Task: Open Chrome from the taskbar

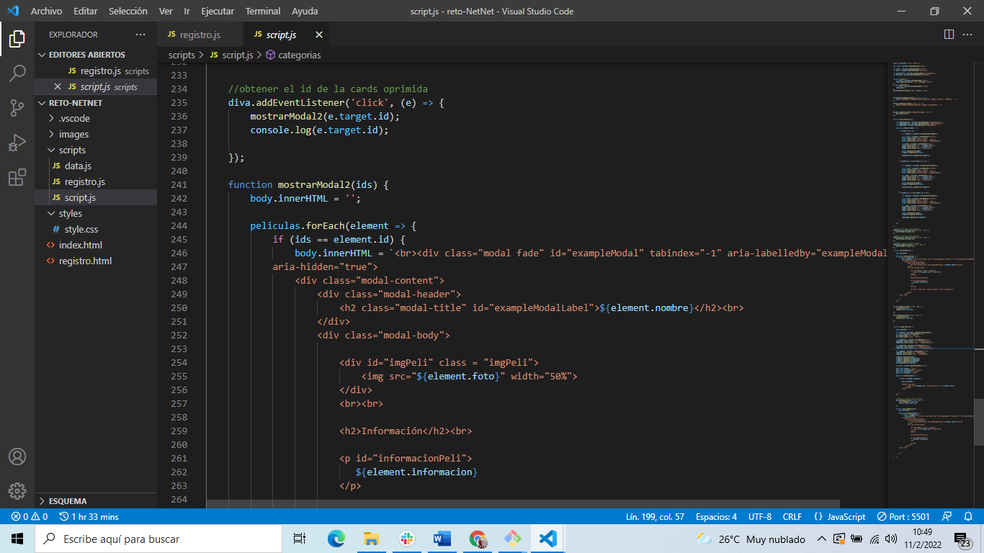Action: pyautogui.click(x=478, y=539)
